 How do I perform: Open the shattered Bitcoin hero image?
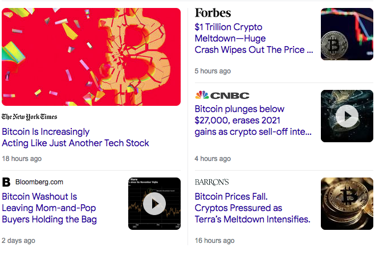point(91,57)
